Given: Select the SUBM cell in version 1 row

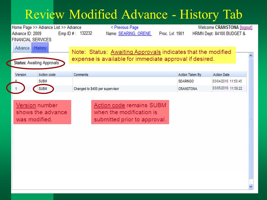Looking at the screenshot, I should [43, 89].
